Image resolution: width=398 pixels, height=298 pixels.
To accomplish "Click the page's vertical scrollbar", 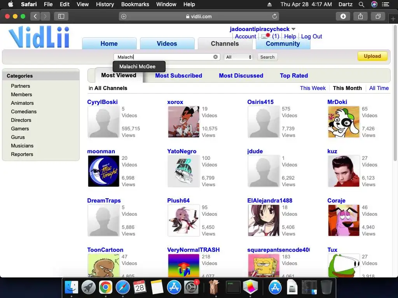I will click(395, 93).
